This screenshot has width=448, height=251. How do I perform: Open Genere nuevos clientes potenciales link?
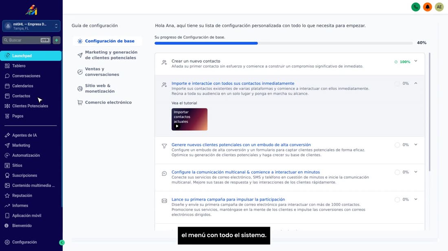[x=241, y=145]
